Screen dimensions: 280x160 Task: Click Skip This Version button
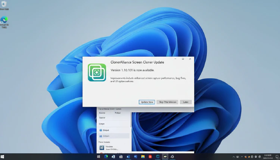pyautogui.click(x=167, y=102)
